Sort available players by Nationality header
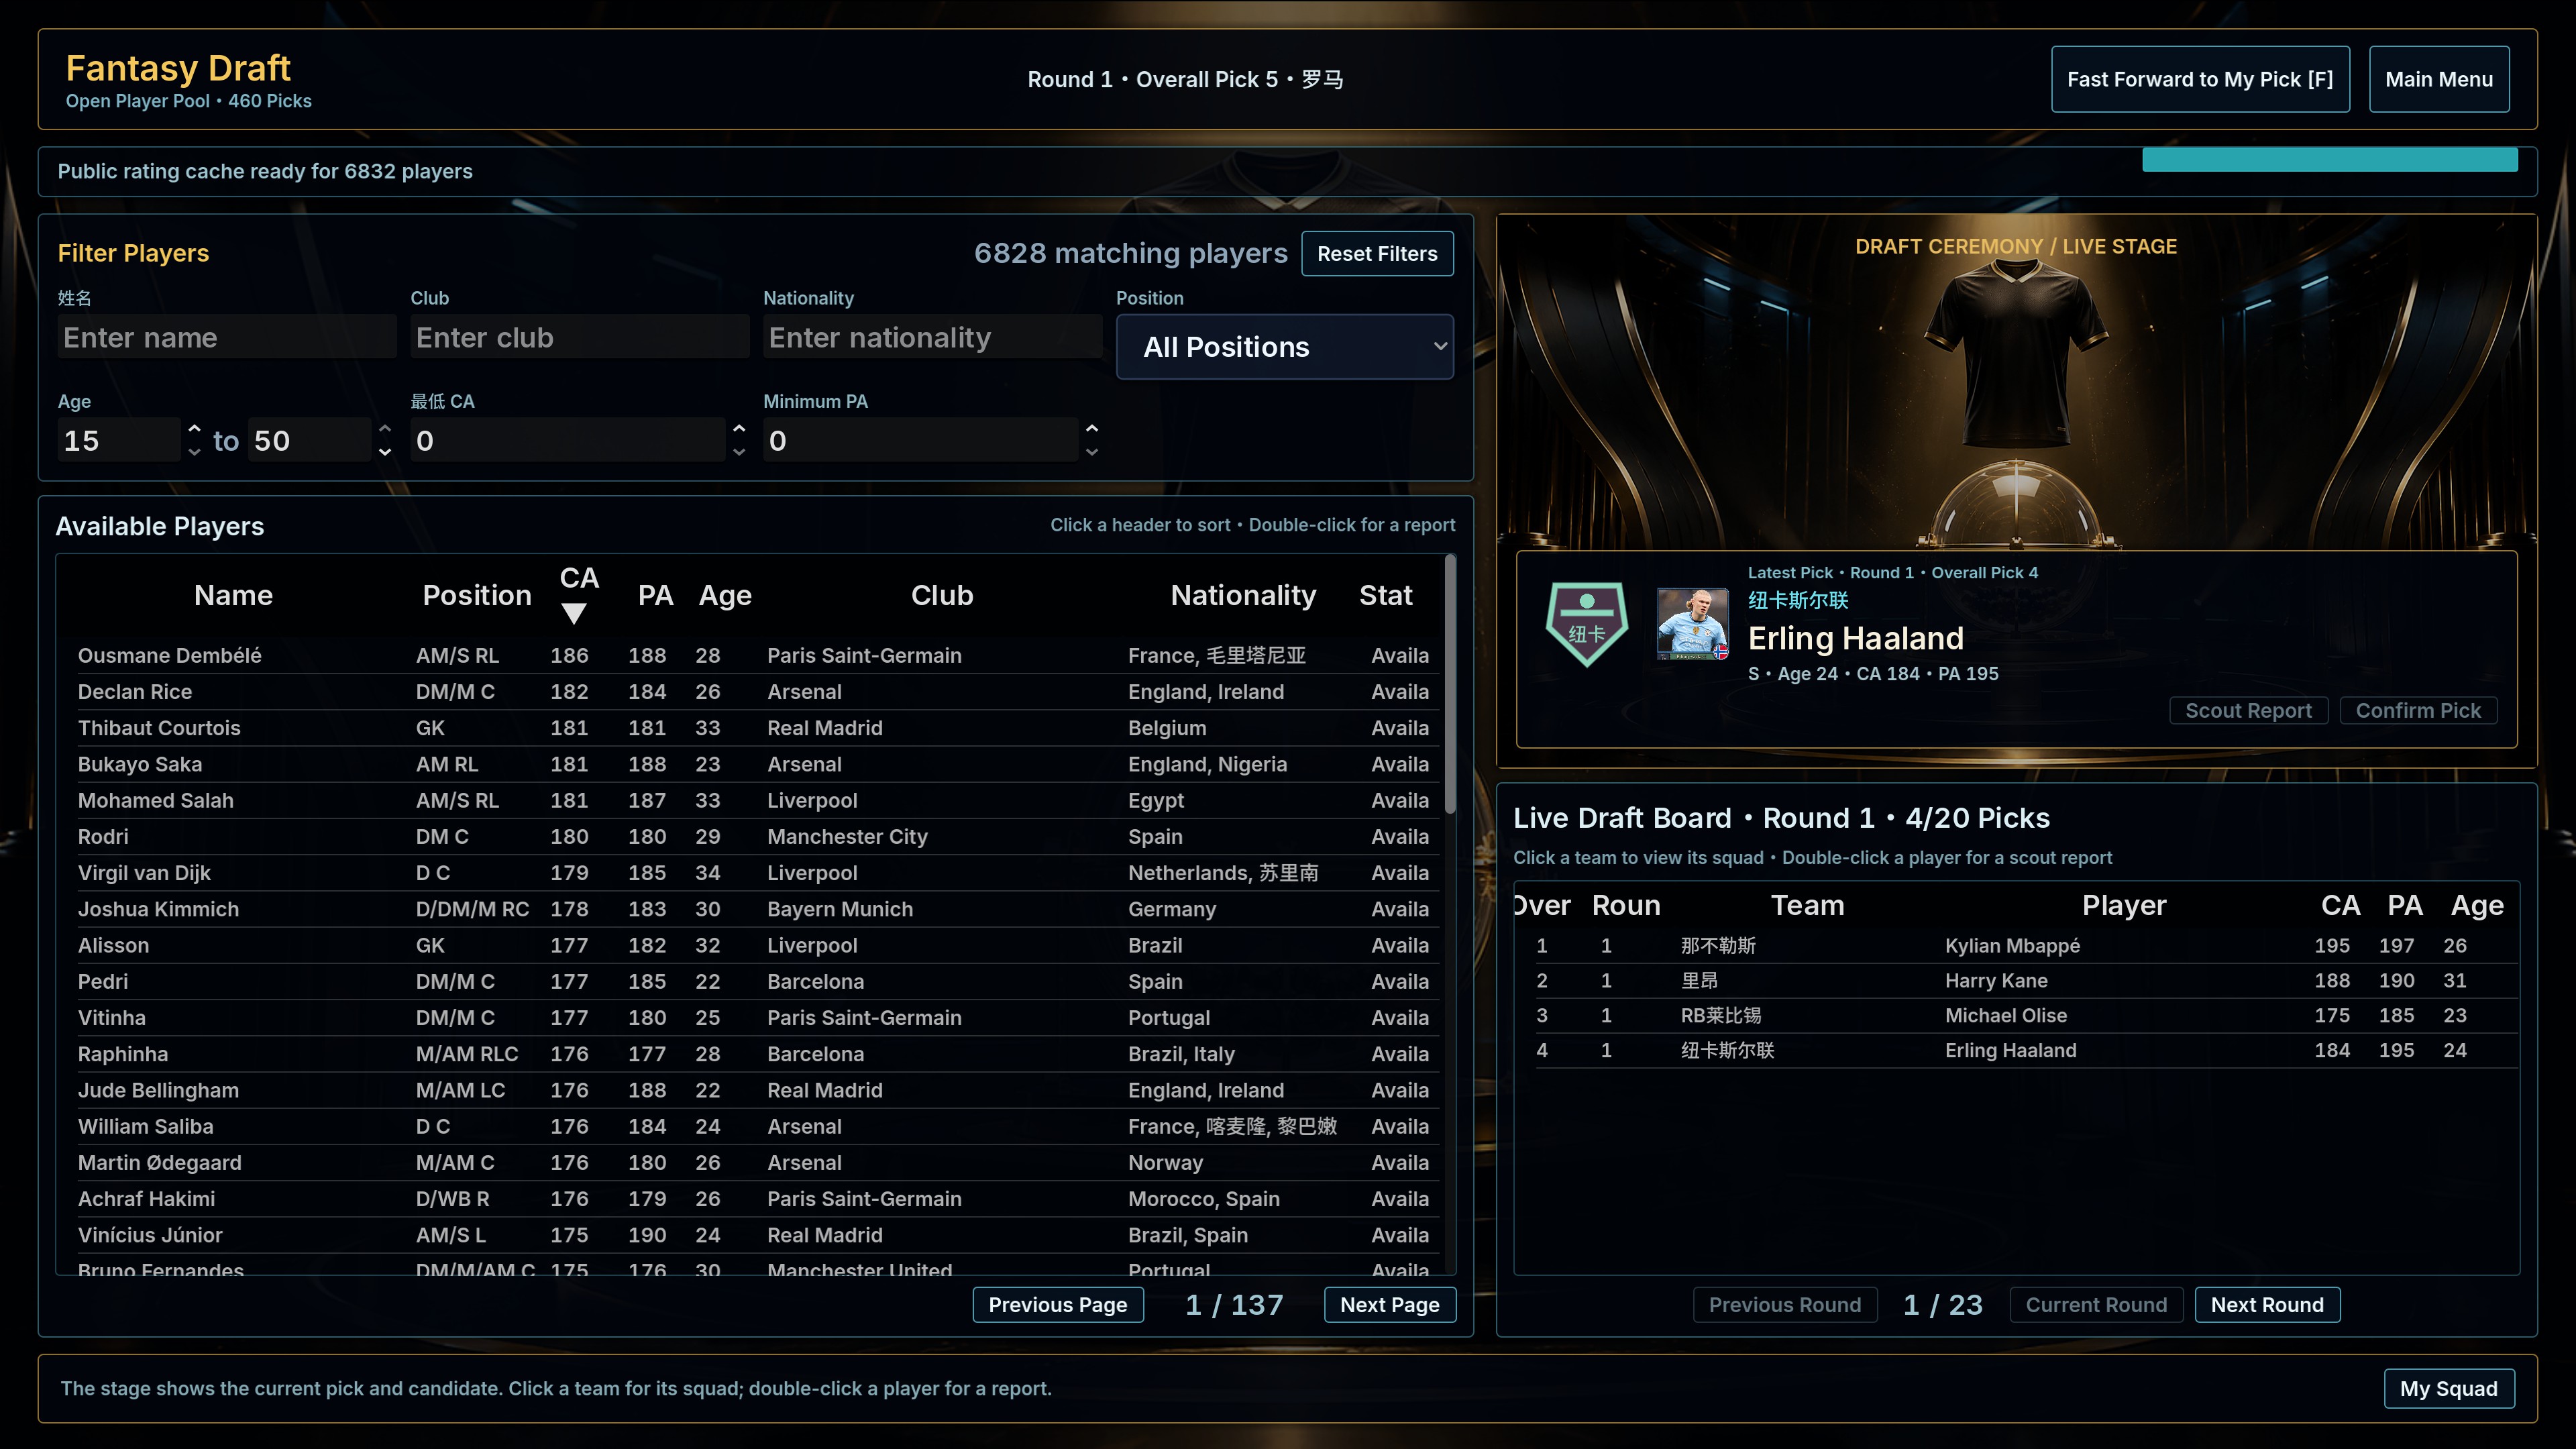The height and width of the screenshot is (1449, 2576). (x=1243, y=596)
